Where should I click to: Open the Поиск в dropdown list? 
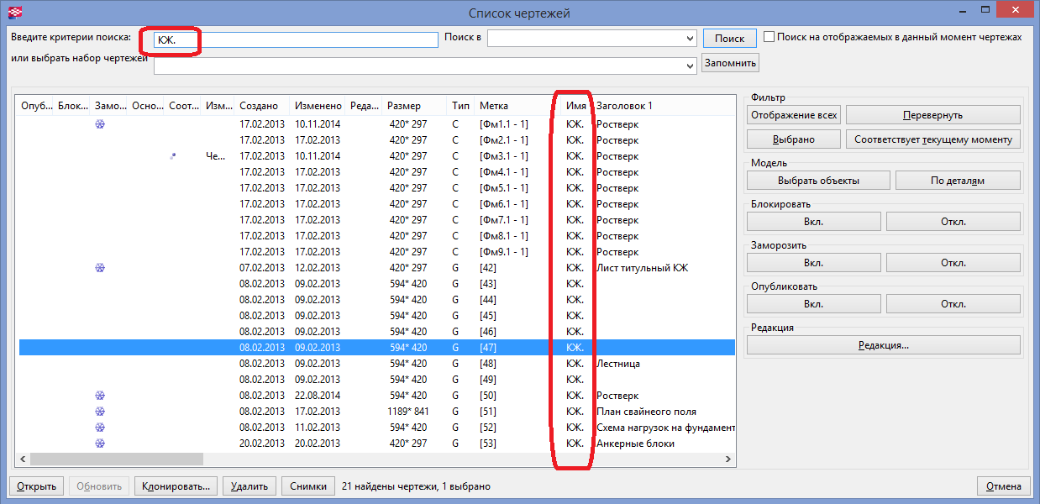point(690,39)
